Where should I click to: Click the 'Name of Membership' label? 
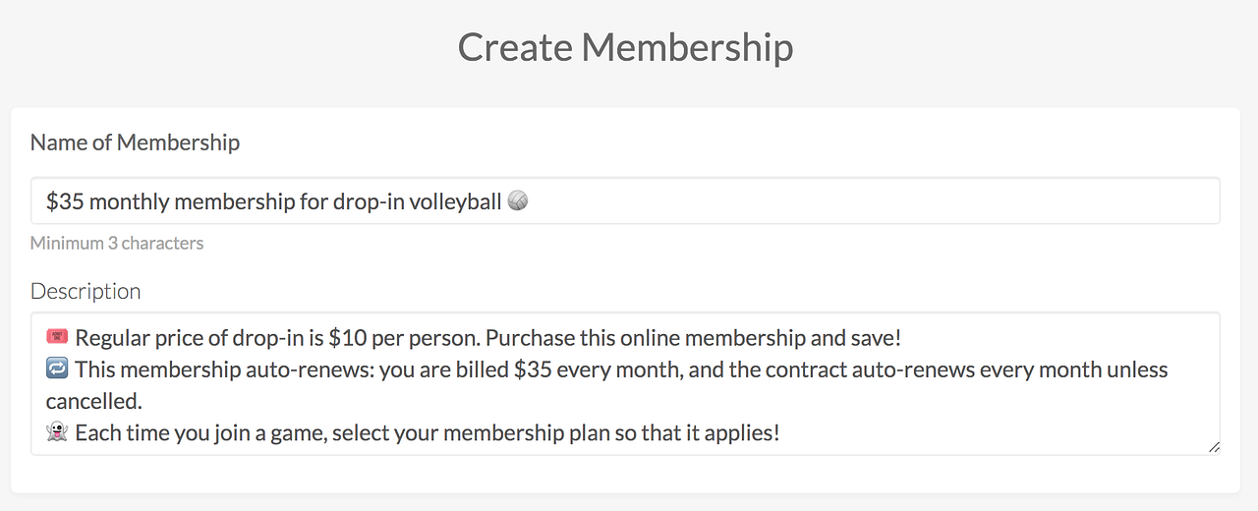pos(135,142)
